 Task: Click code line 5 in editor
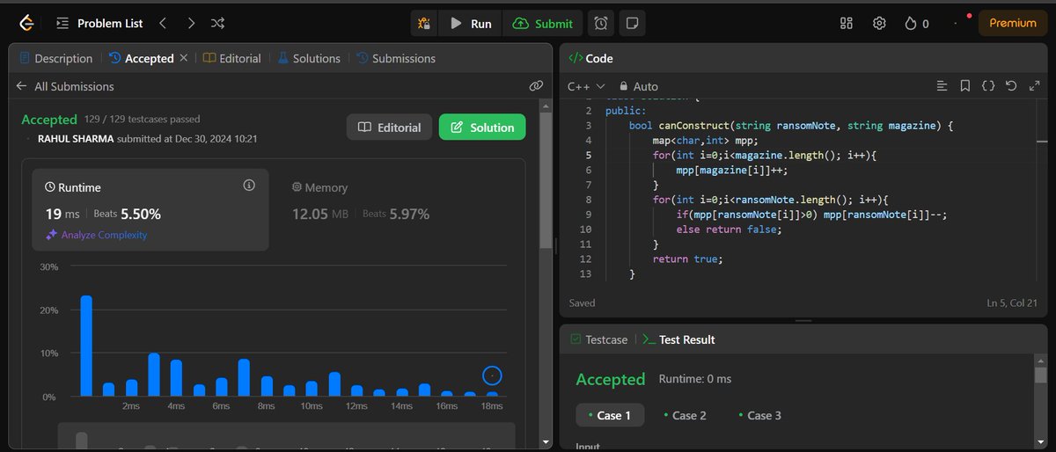765,155
